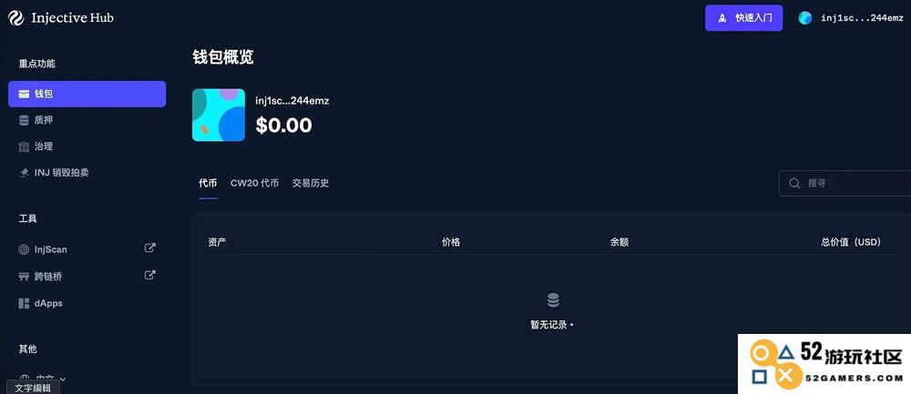
Task: Expand the 中文 language dropdown
Action: click(x=42, y=379)
